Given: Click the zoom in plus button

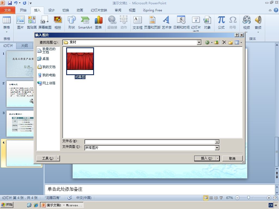Looking at the screenshot, I should [269, 198].
